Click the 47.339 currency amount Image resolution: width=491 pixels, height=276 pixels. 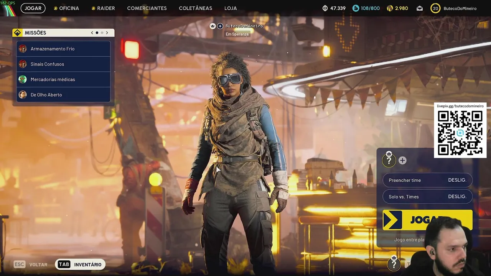click(x=338, y=8)
